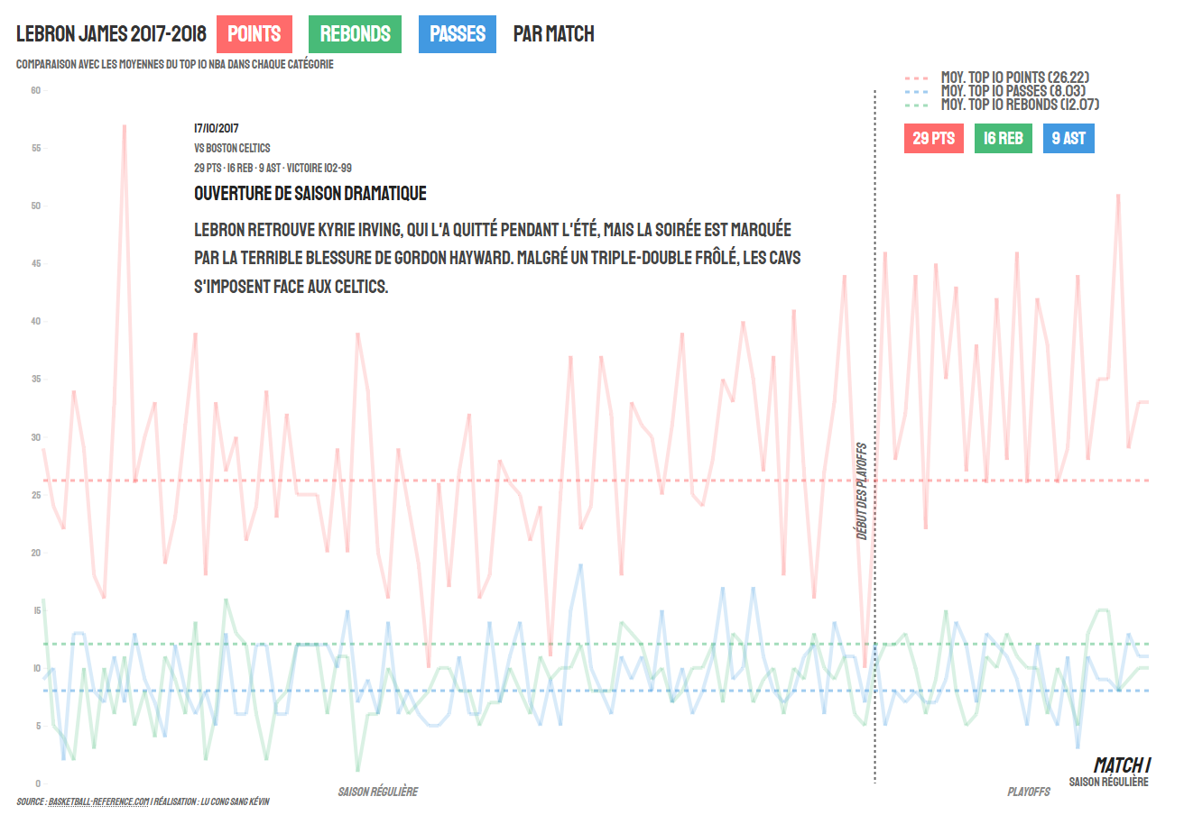Click the comparison subtitle under the title
The height and width of the screenshot is (815, 1184).
tap(175, 65)
